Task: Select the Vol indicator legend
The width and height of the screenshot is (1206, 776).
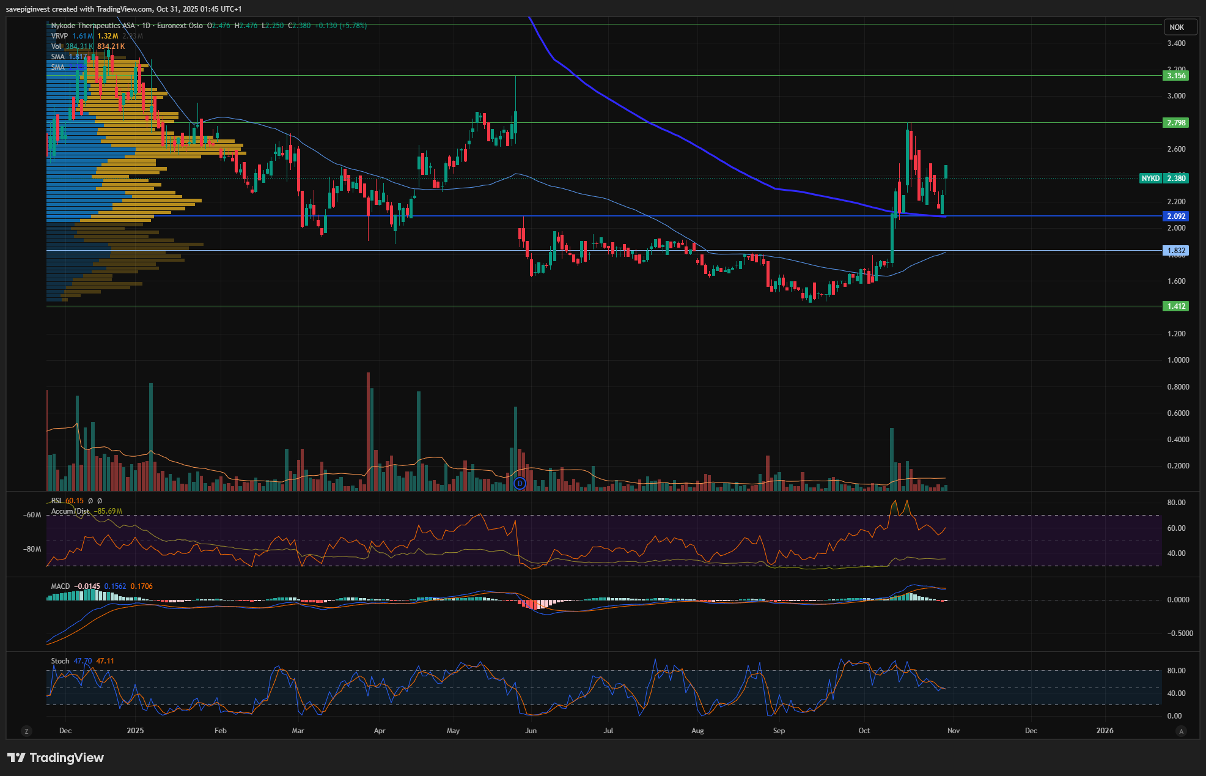Action: (x=56, y=46)
